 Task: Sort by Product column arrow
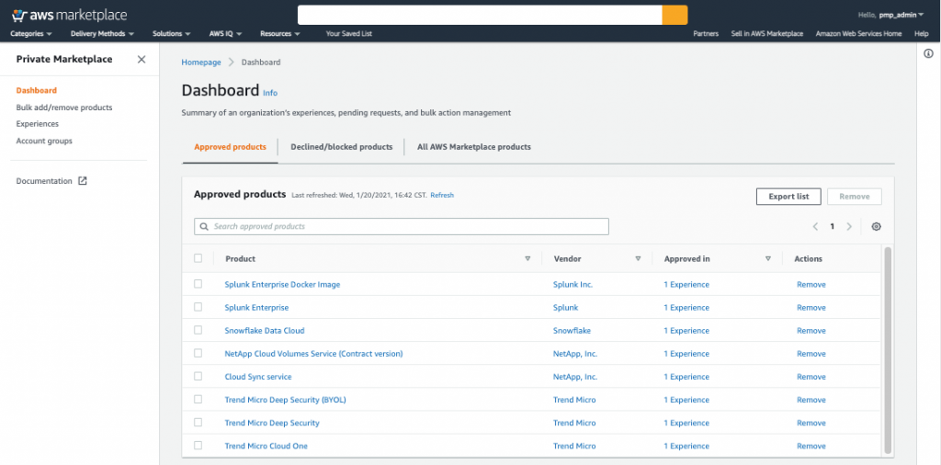pyautogui.click(x=527, y=258)
